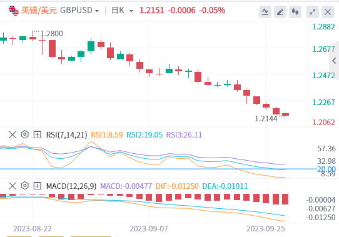
Task: Click the 1.2144 low price label
Action: [266, 119]
